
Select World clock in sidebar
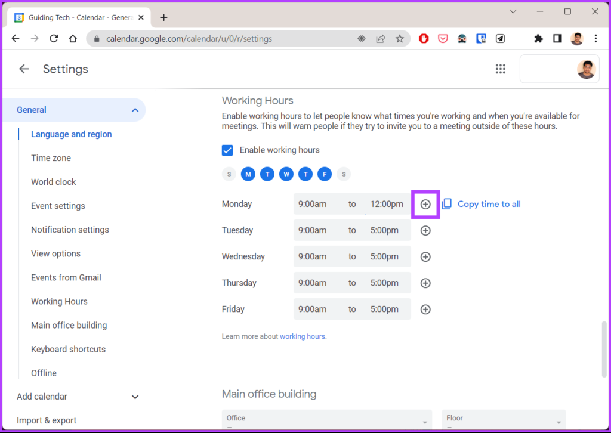53,183
